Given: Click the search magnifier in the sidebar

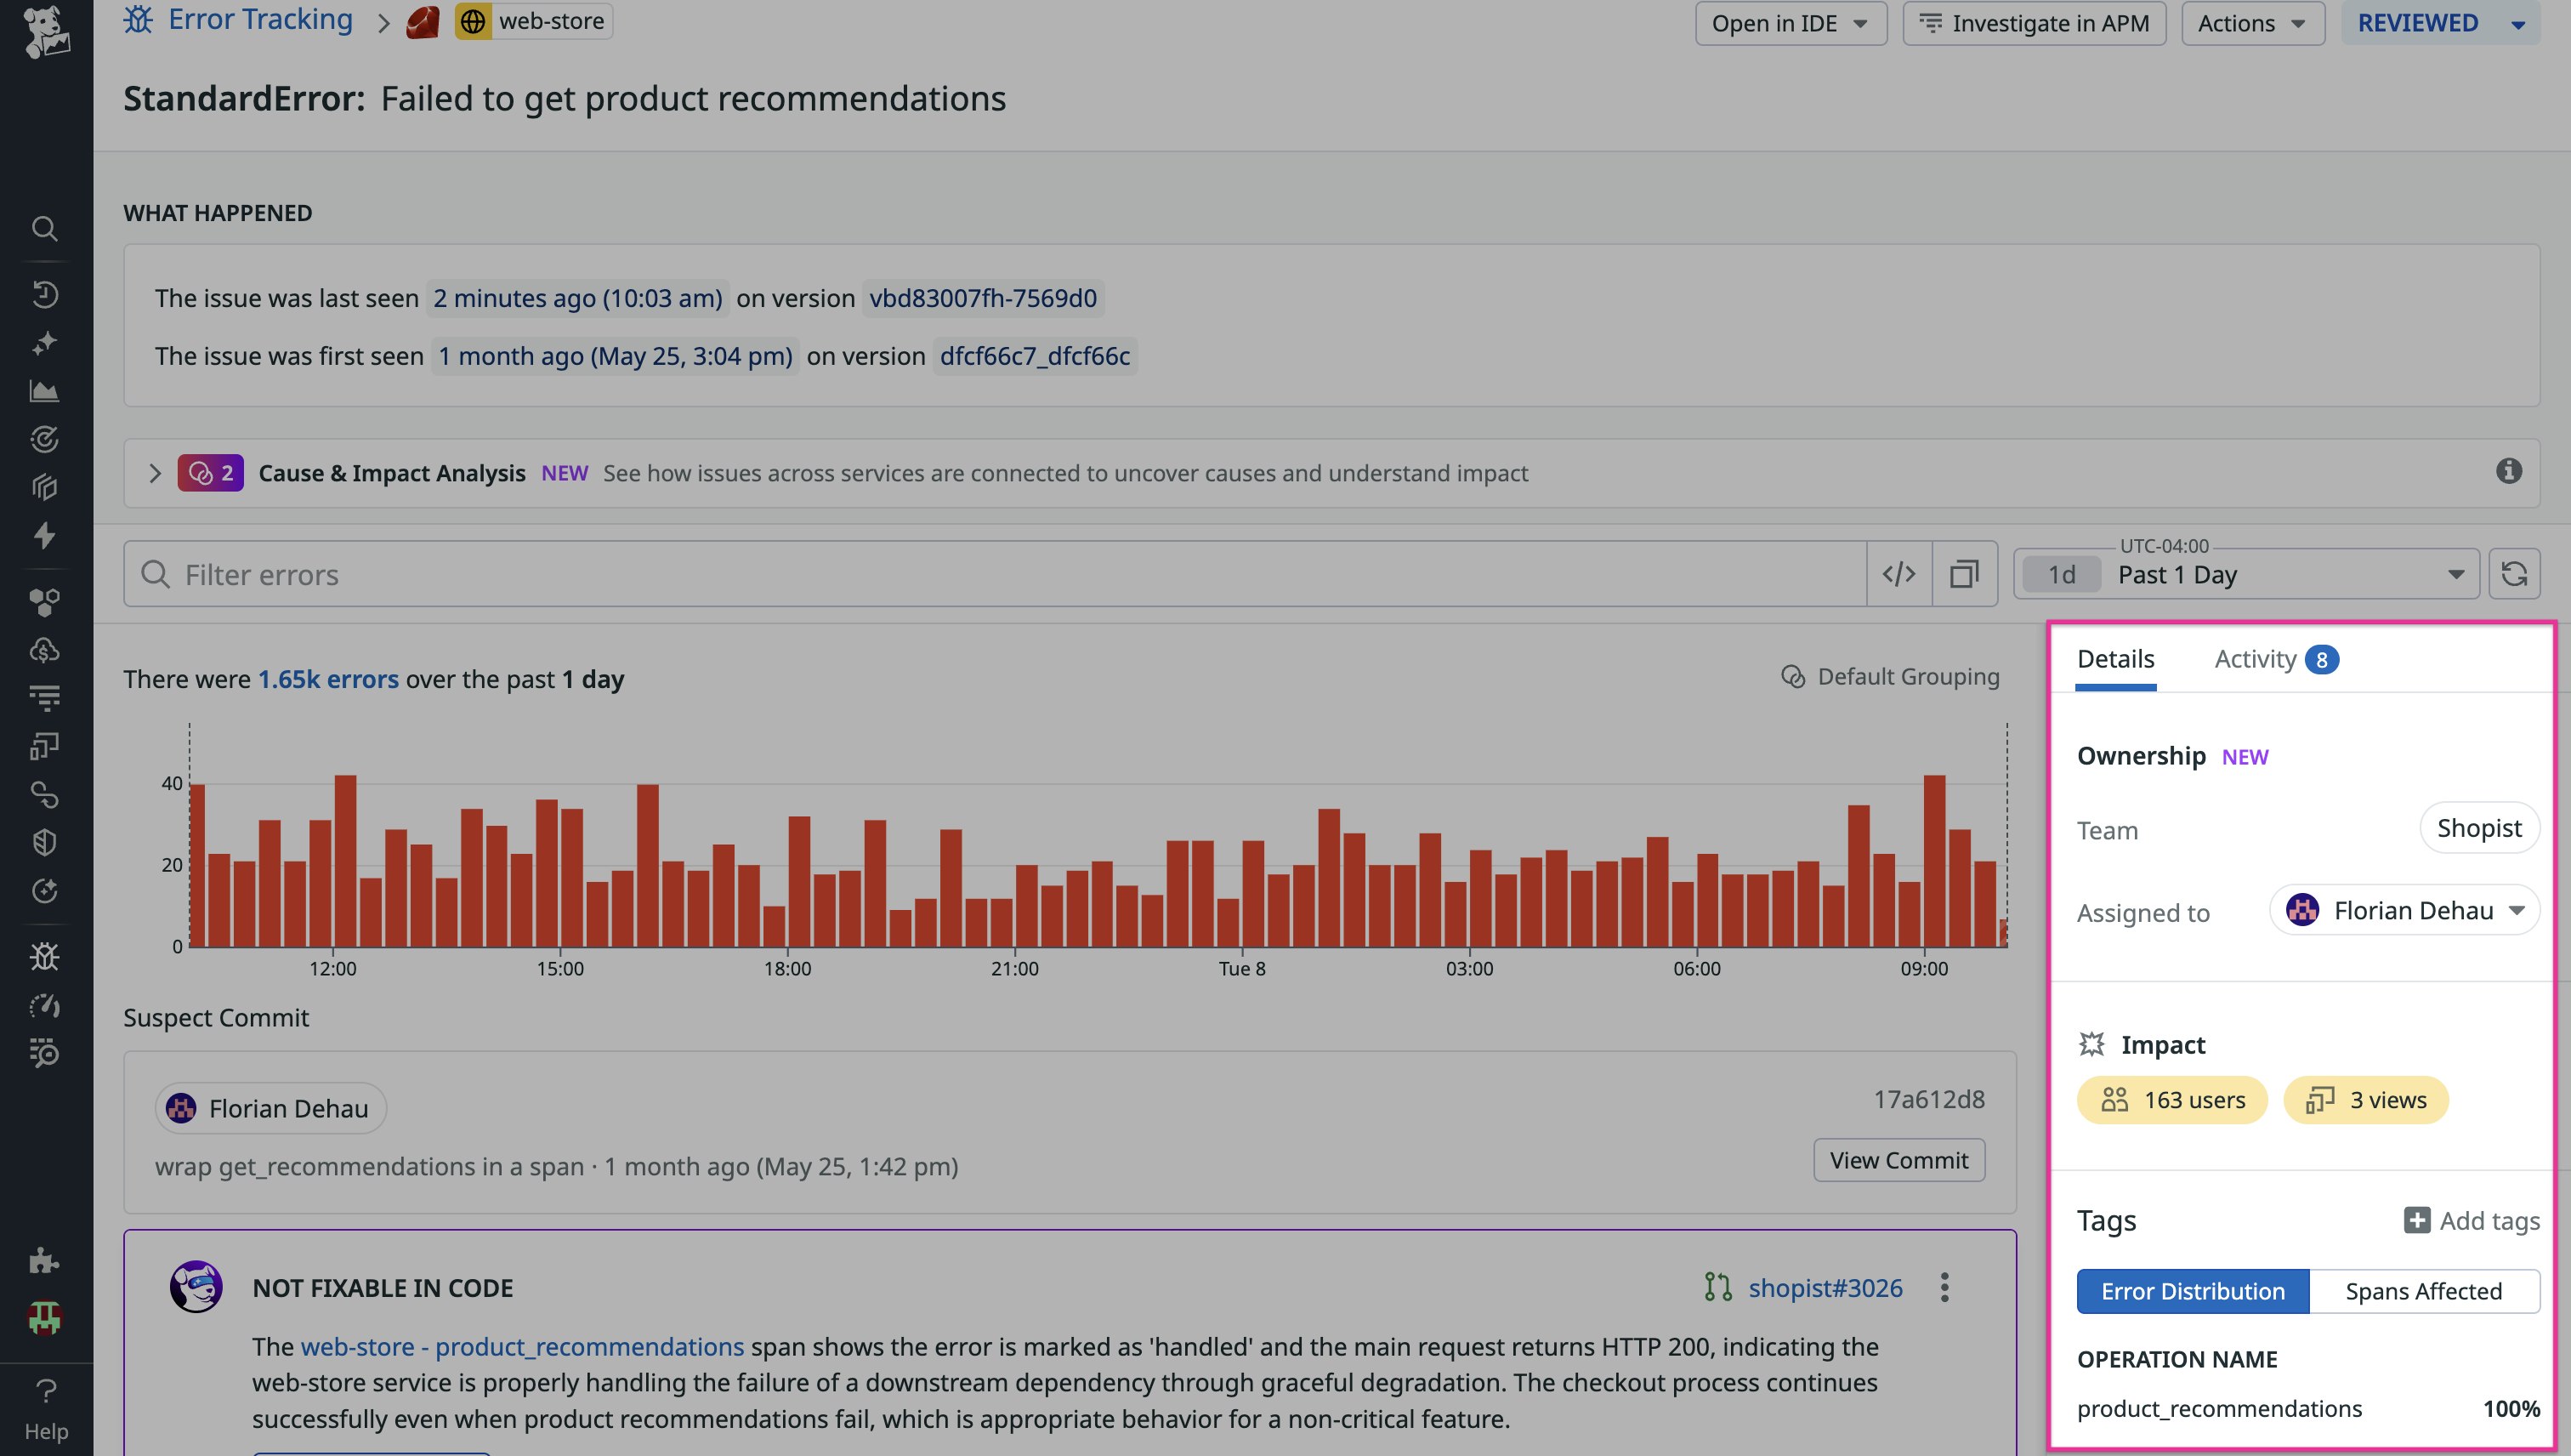Looking at the screenshot, I should [44, 229].
